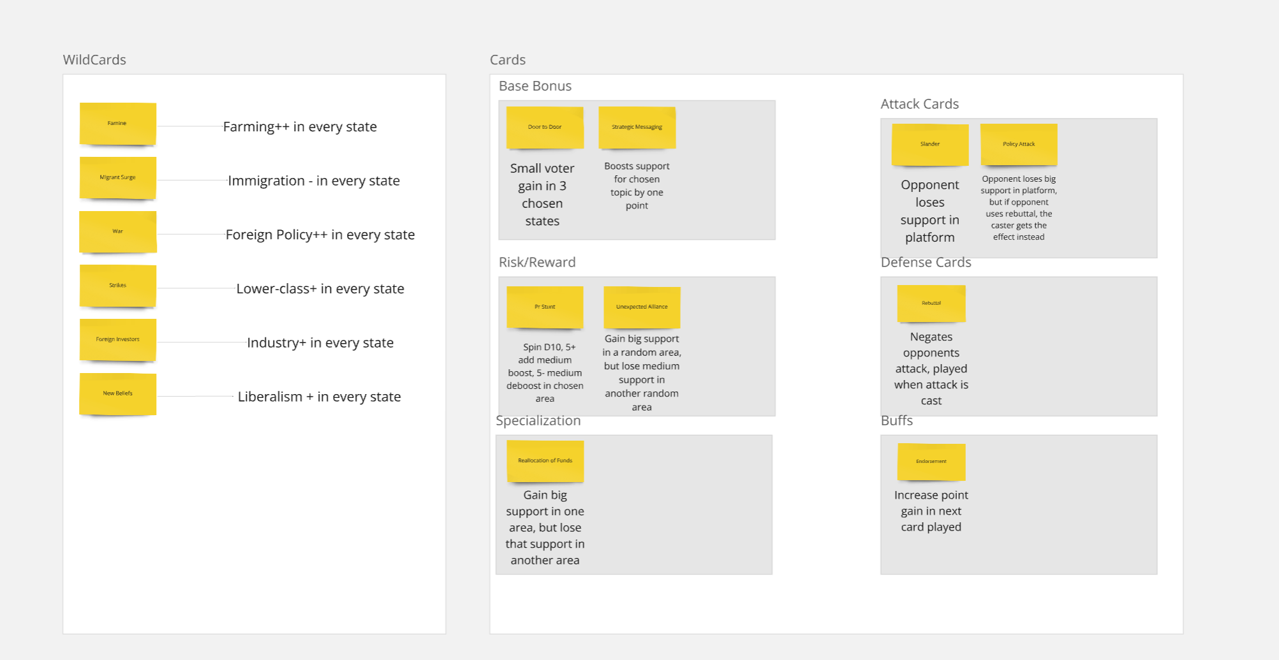Select the Door to Door sticky note

(x=545, y=127)
